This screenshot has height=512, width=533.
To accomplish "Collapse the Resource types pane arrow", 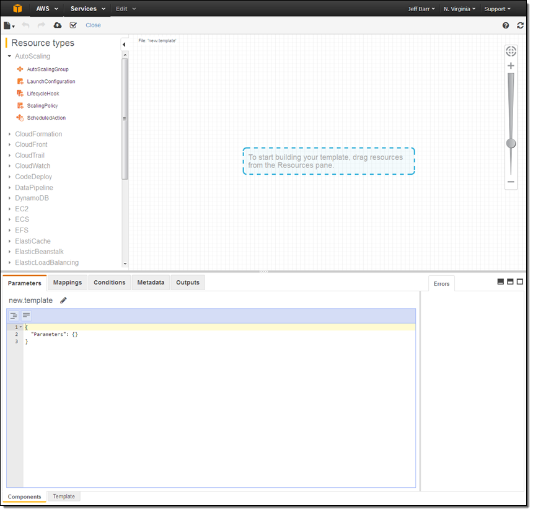I will pos(124,45).
